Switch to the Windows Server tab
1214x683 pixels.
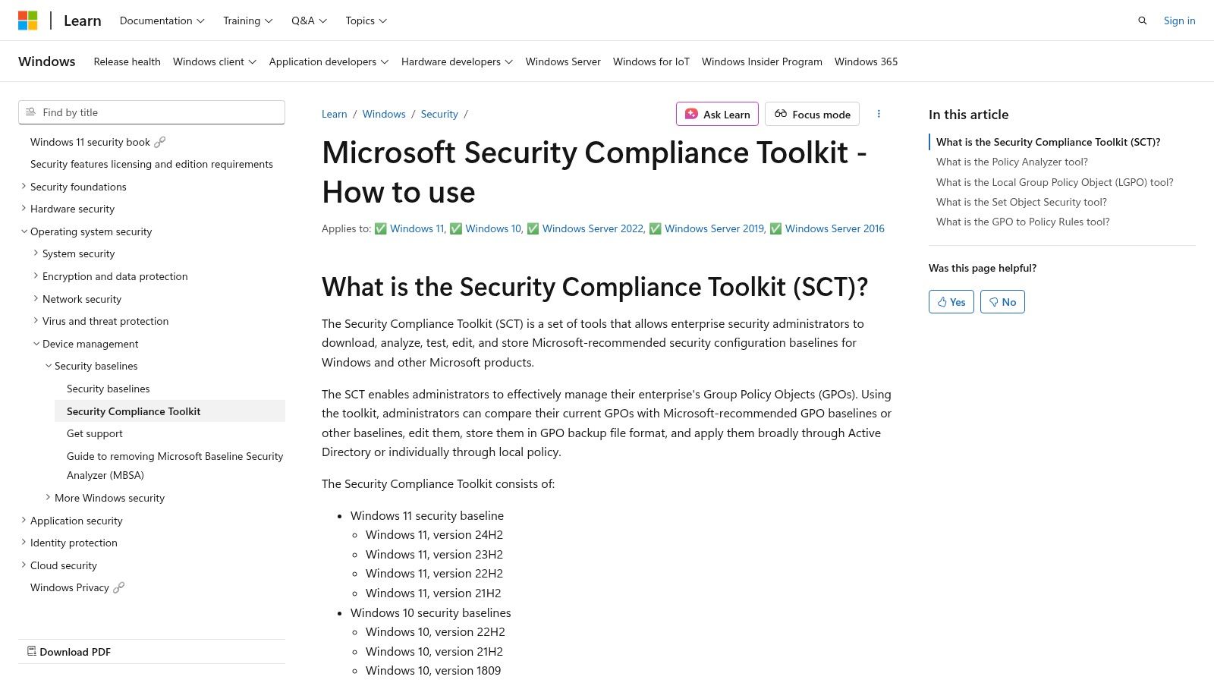pyautogui.click(x=562, y=61)
